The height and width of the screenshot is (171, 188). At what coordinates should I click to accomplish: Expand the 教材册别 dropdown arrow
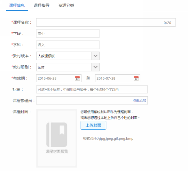pyautogui.click(x=95, y=67)
